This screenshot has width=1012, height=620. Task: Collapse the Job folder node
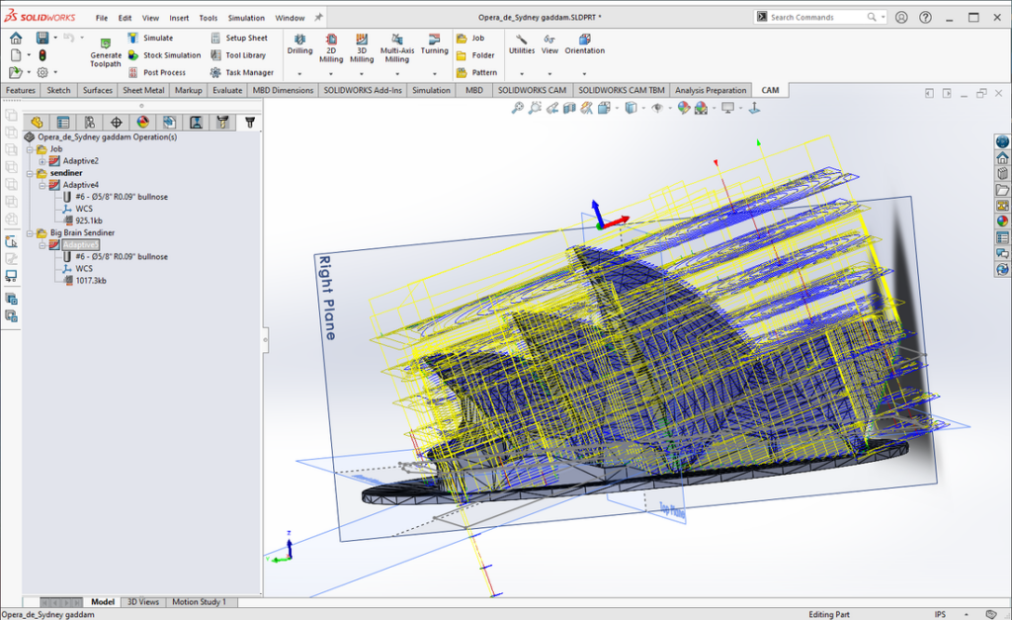coord(30,149)
